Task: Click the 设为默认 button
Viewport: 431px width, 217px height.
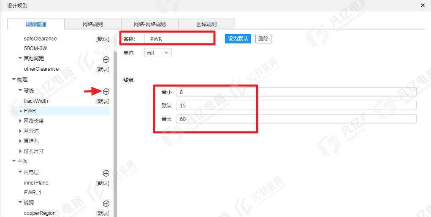Action: pos(238,39)
